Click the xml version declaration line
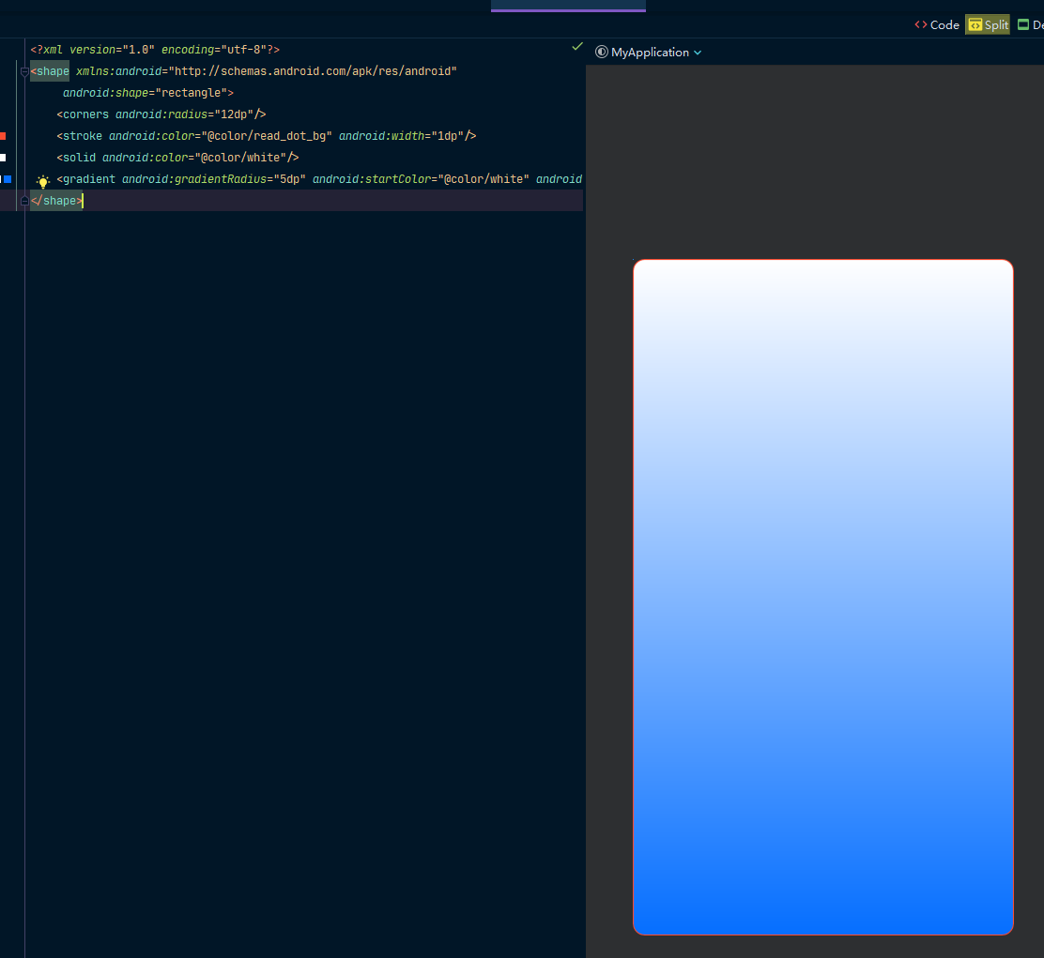Viewport: 1044px width, 958px height. (x=155, y=50)
